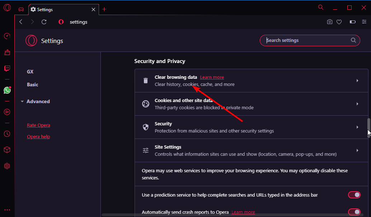Click the sliders icon in Site Settings row
The height and width of the screenshot is (217, 371).
(x=146, y=150)
